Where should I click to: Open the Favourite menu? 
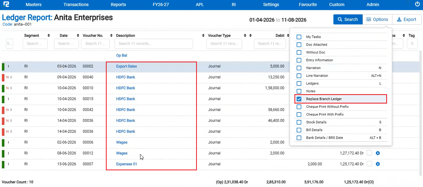pyautogui.click(x=308, y=4)
